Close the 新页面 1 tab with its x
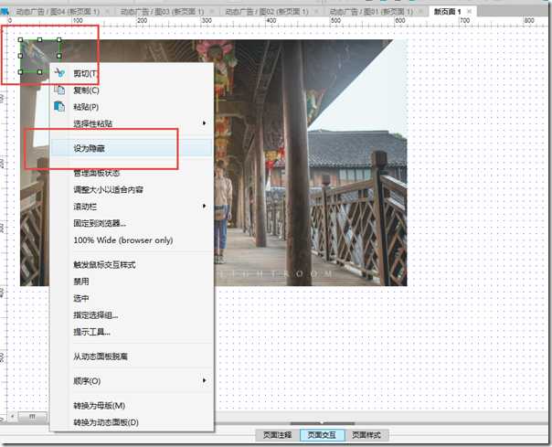This screenshot has height=447, width=552. pyautogui.click(x=469, y=12)
